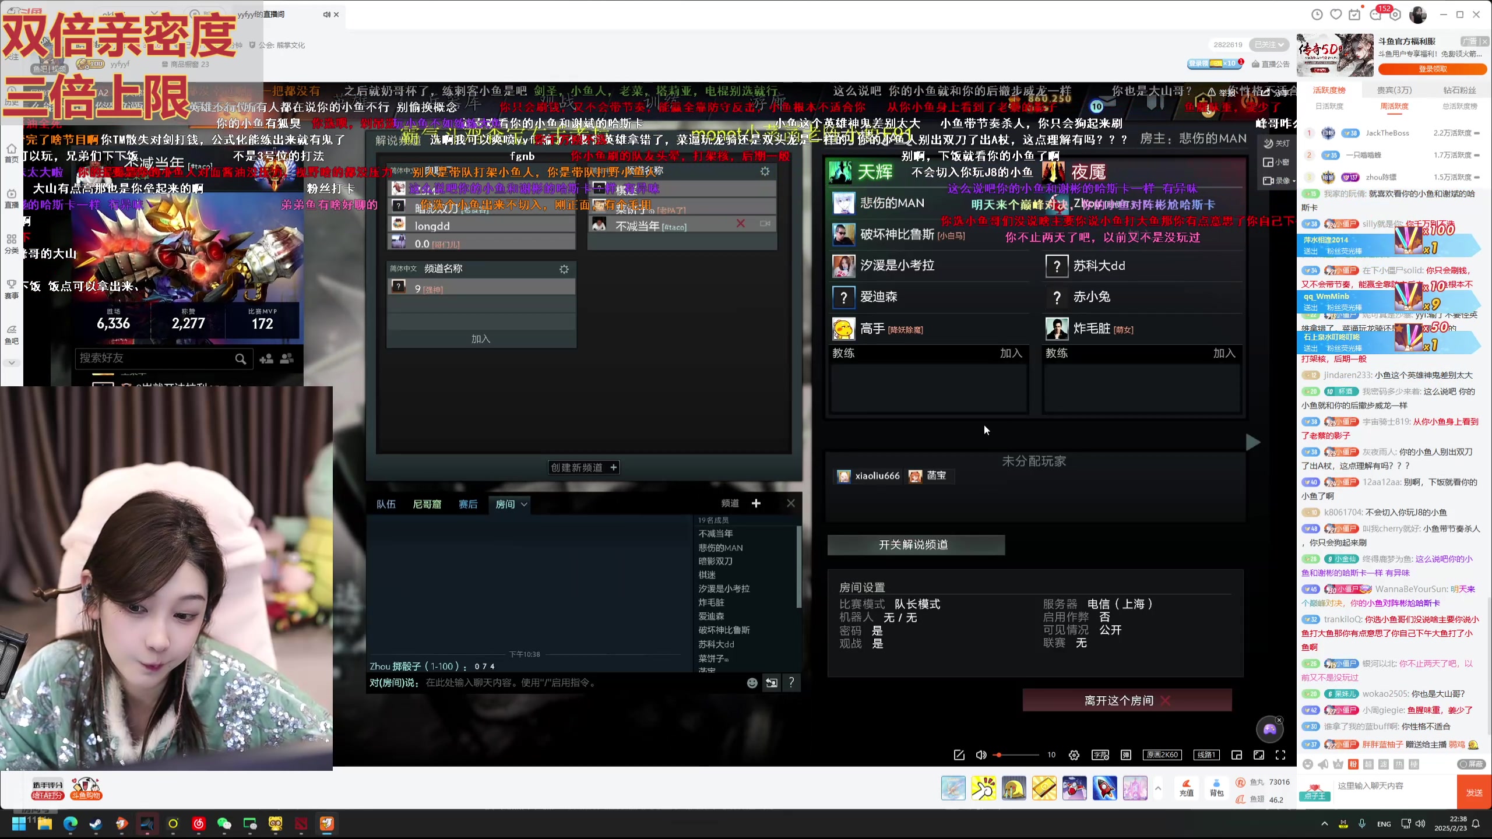Click 发送 to send chat message
1492x839 pixels.
coord(1474,792)
